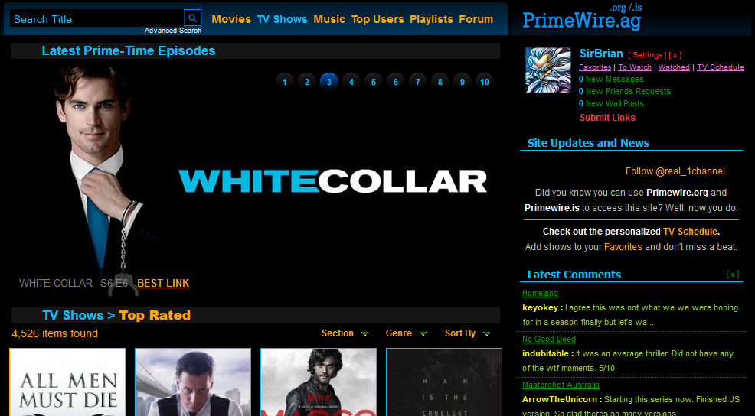755x416 pixels.
Task: Open the Watched list
Action: click(674, 67)
